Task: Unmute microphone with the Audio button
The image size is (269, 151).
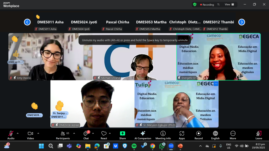Action: (11, 135)
